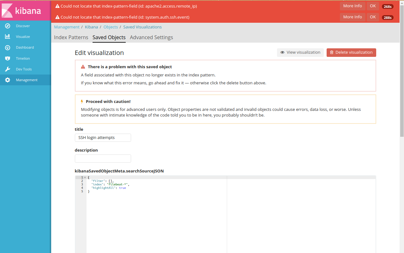Switch to Advanced Settings tab
404x253 pixels.
[151, 37]
